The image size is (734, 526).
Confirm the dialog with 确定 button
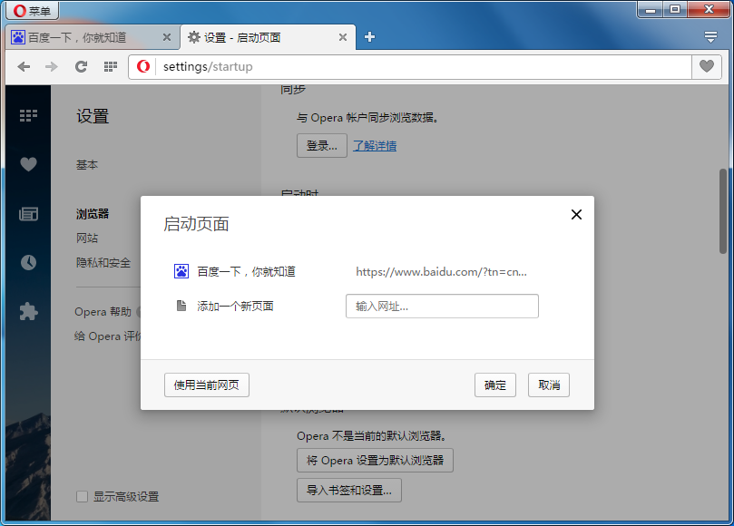(494, 385)
